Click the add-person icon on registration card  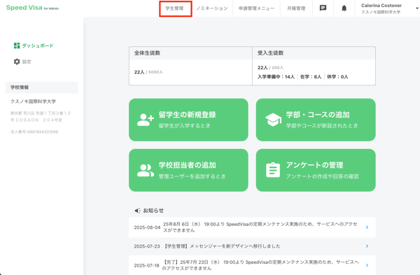[145, 120]
